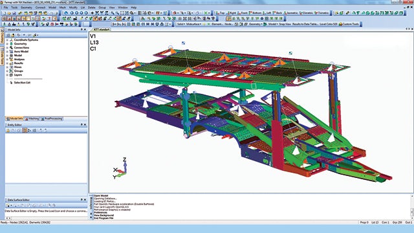The width and height of the screenshot is (414, 233).
Task: Click Snap View in the toolbar
Action: click(285, 24)
